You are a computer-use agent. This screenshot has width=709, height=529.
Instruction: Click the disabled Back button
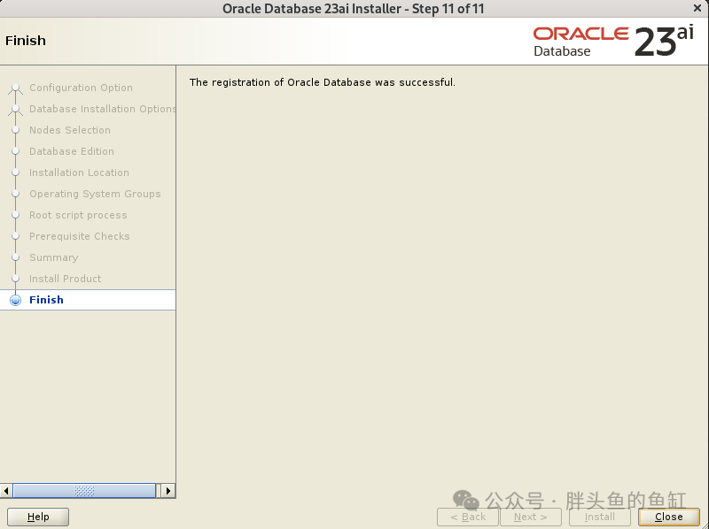click(x=468, y=517)
